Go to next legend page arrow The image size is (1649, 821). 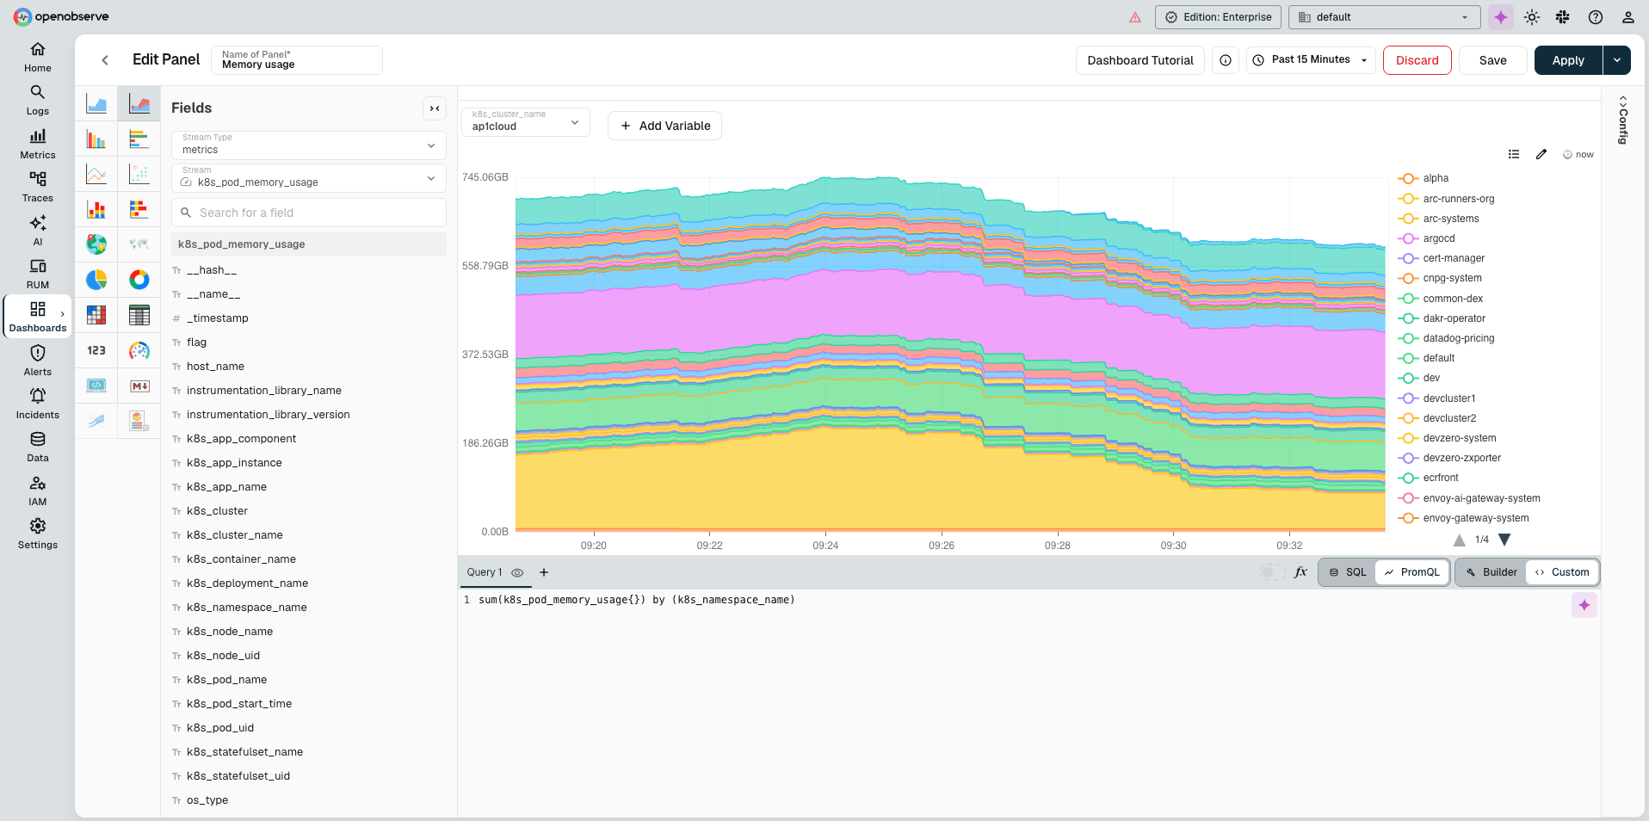pyautogui.click(x=1504, y=540)
